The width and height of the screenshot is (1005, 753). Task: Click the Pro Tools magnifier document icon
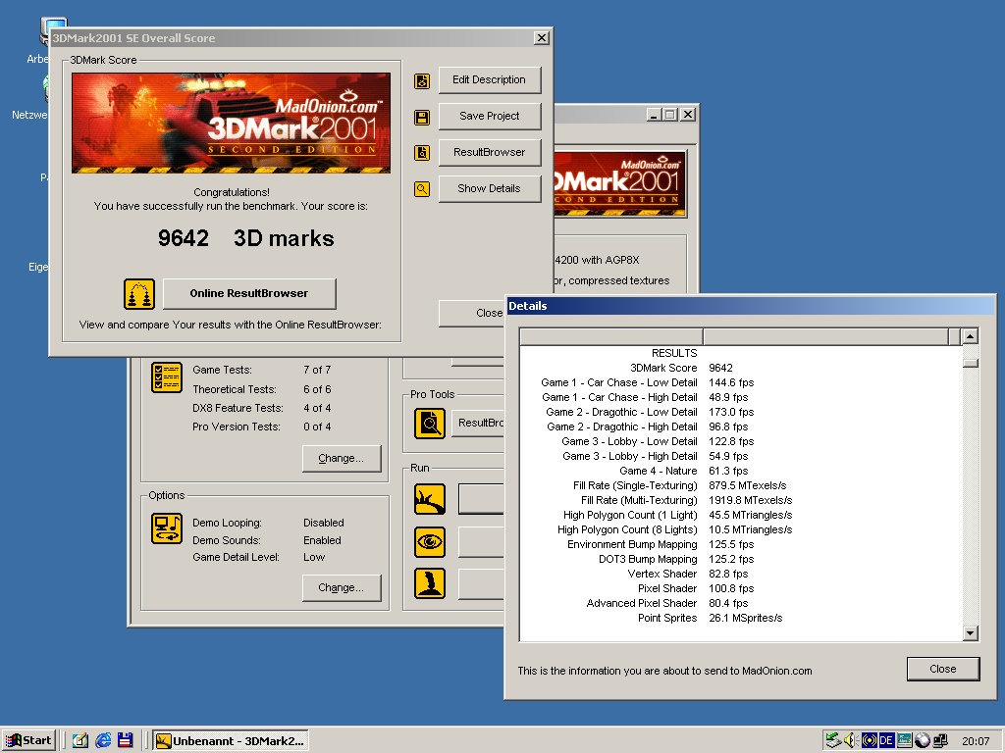click(x=430, y=423)
